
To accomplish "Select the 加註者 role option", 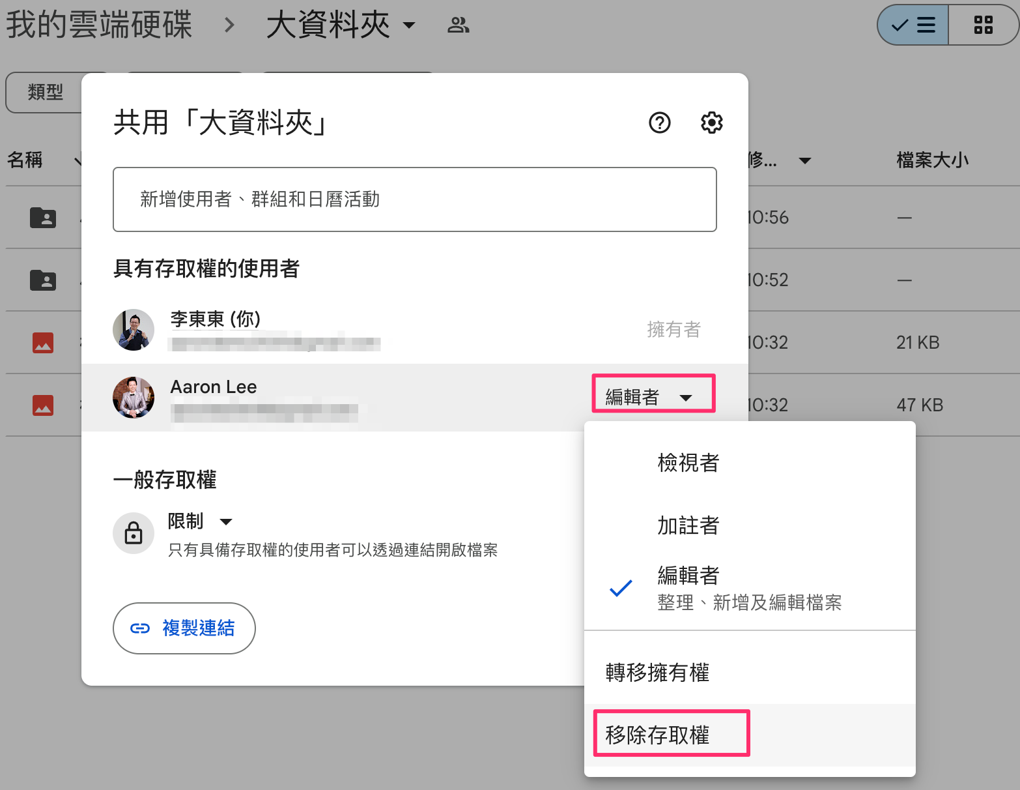I will point(688,525).
